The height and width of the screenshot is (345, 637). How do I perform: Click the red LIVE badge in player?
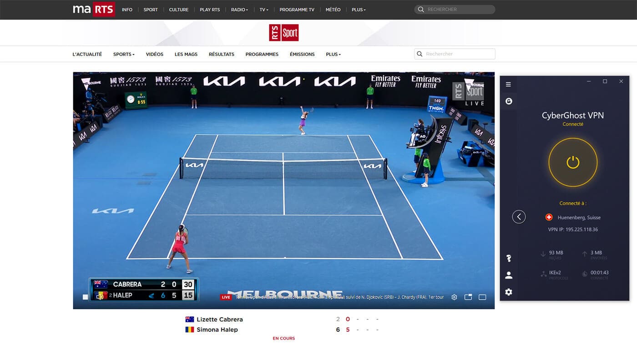226,297
